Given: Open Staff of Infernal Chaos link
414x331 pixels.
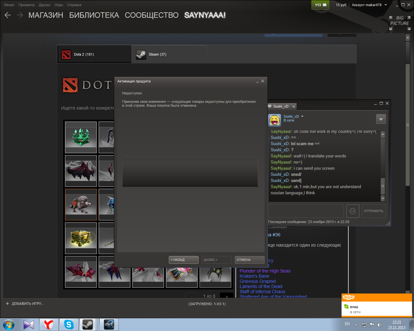Looking at the screenshot, I should 262,292.
